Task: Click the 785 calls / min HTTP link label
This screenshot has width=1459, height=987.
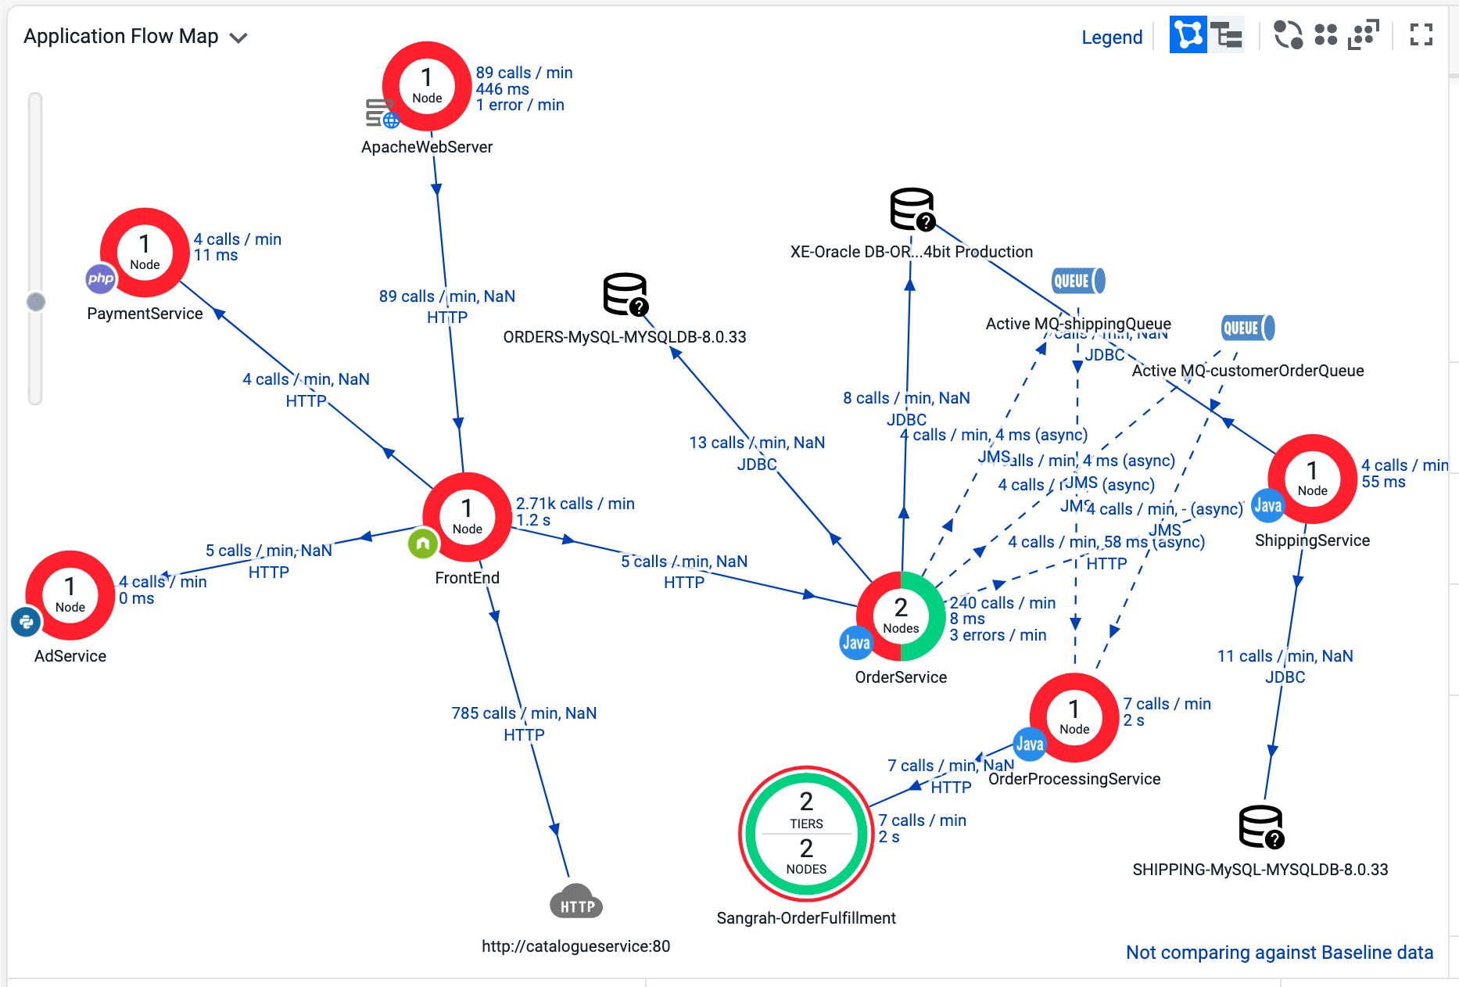Action: coord(524,723)
